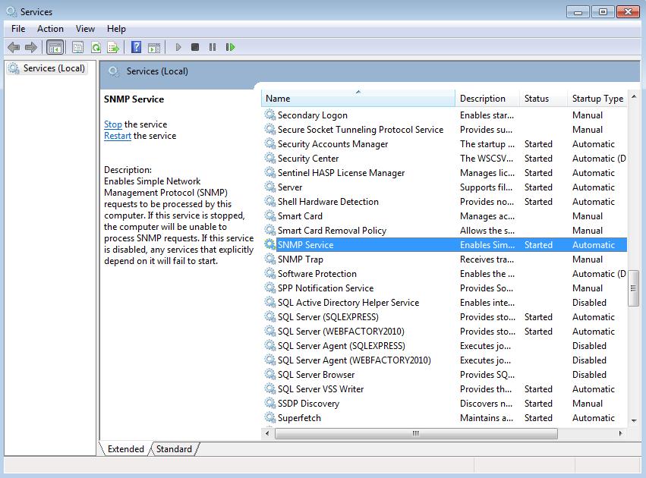646x478 pixels.
Task: Click the Refresh toolbar icon
Action: coord(96,47)
